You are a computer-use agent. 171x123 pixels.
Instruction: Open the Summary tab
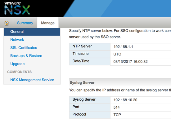(x=25, y=23)
